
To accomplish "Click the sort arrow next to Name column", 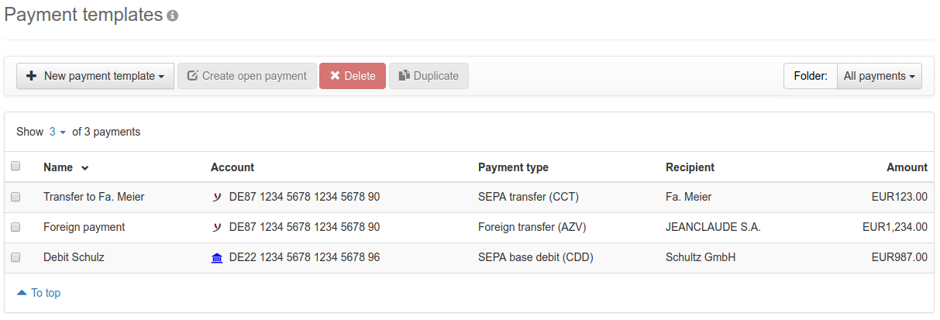I will (84, 168).
